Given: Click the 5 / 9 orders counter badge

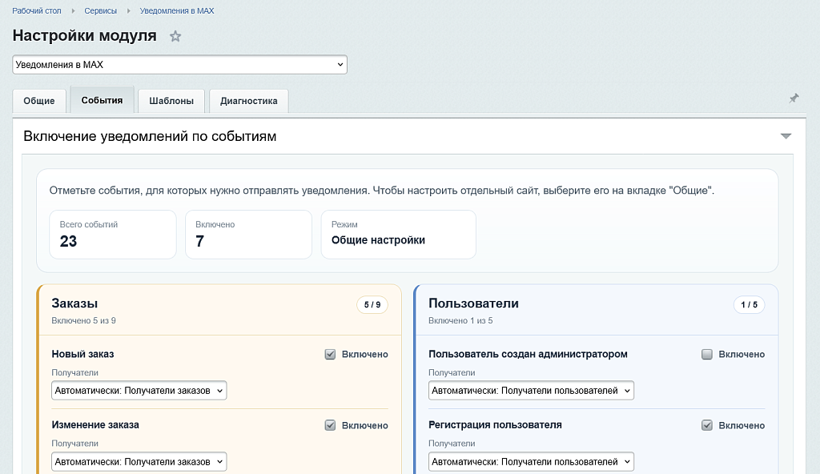Looking at the screenshot, I should 372,304.
